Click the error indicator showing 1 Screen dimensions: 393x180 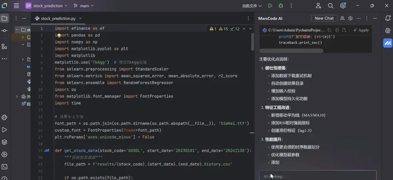coord(213,29)
